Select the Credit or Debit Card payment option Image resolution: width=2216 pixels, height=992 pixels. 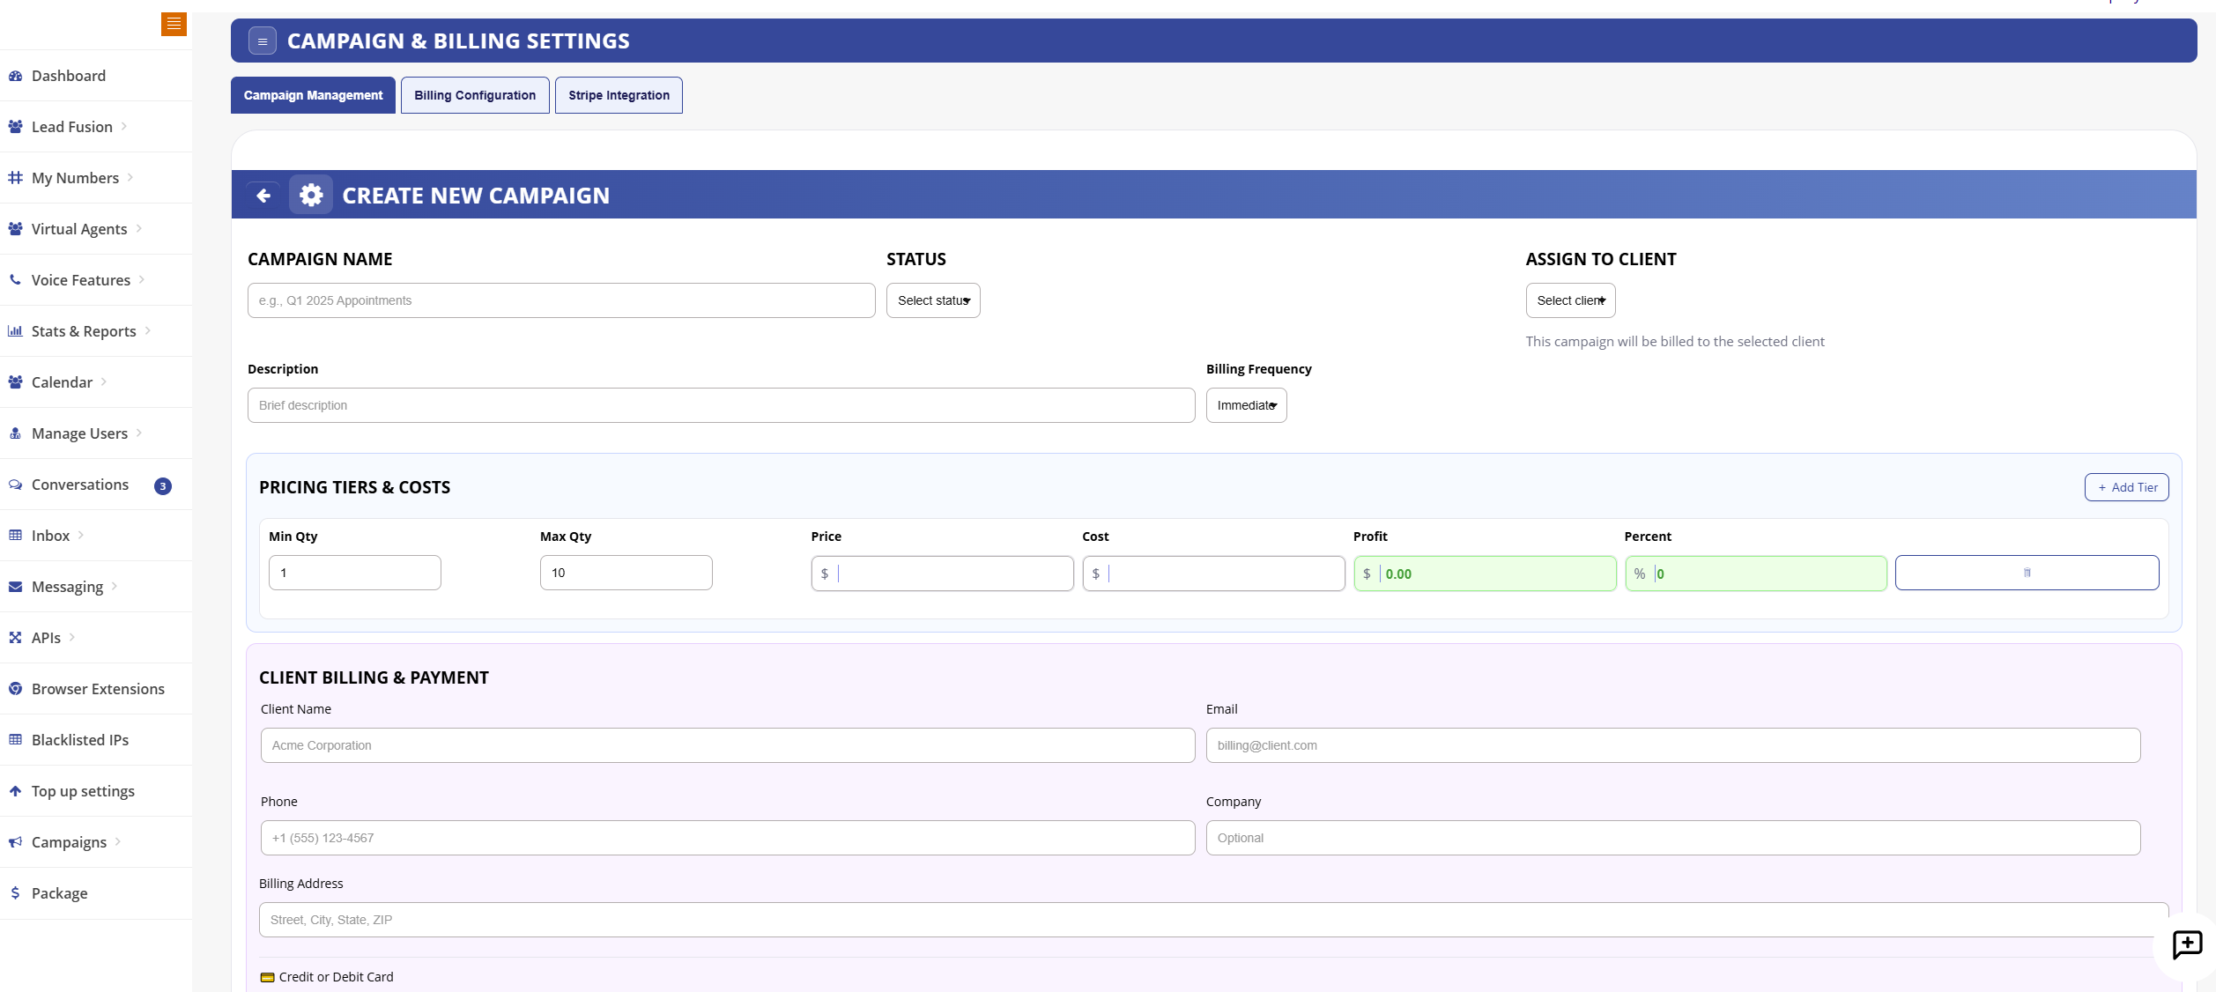(327, 976)
